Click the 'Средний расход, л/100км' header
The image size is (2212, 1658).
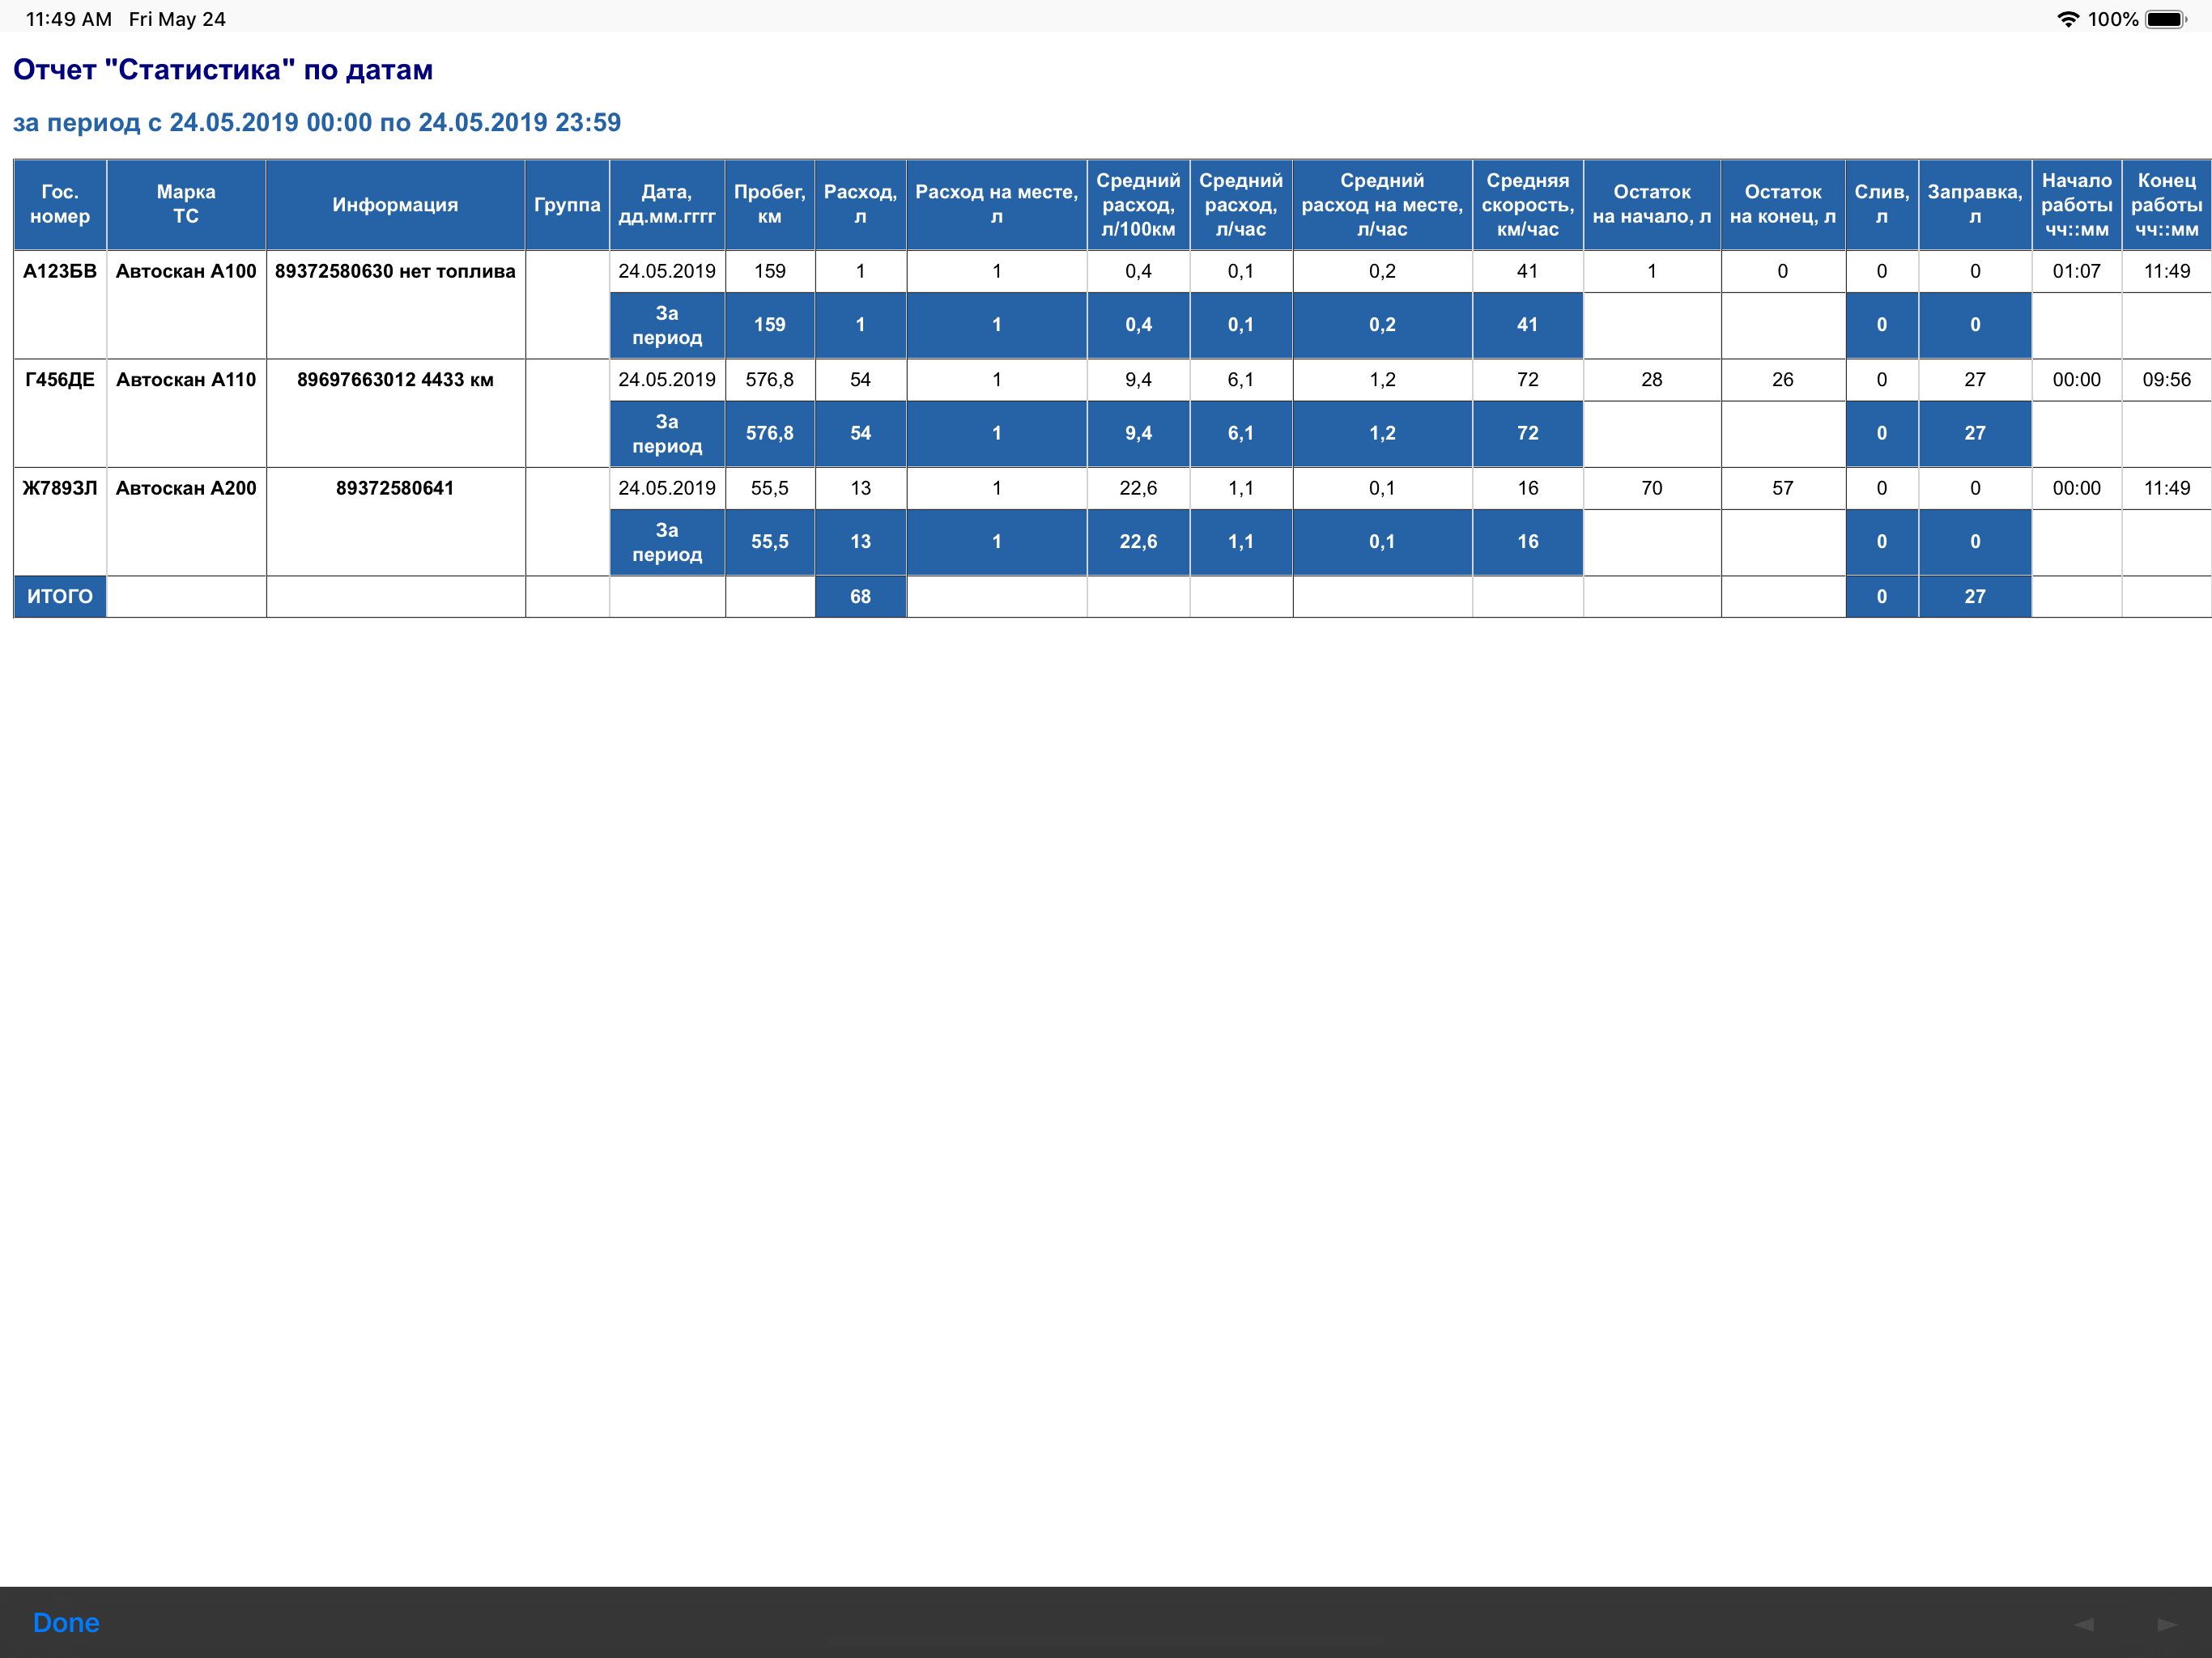click(1138, 204)
